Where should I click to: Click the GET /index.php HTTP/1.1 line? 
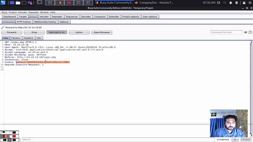click(21, 42)
